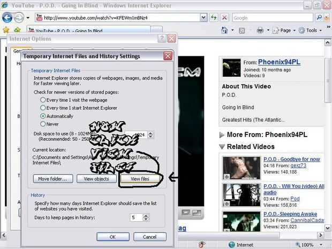
Task: Select 'Every time I visit the webpage'
Action: (73, 100)
